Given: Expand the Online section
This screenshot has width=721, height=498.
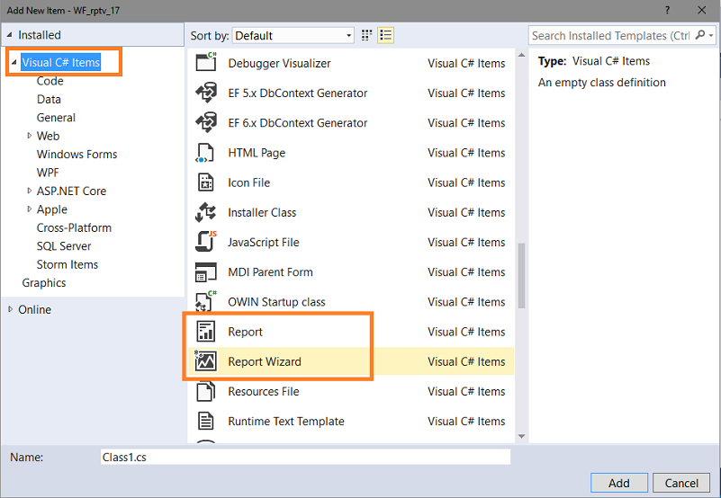Looking at the screenshot, I should tap(10, 309).
